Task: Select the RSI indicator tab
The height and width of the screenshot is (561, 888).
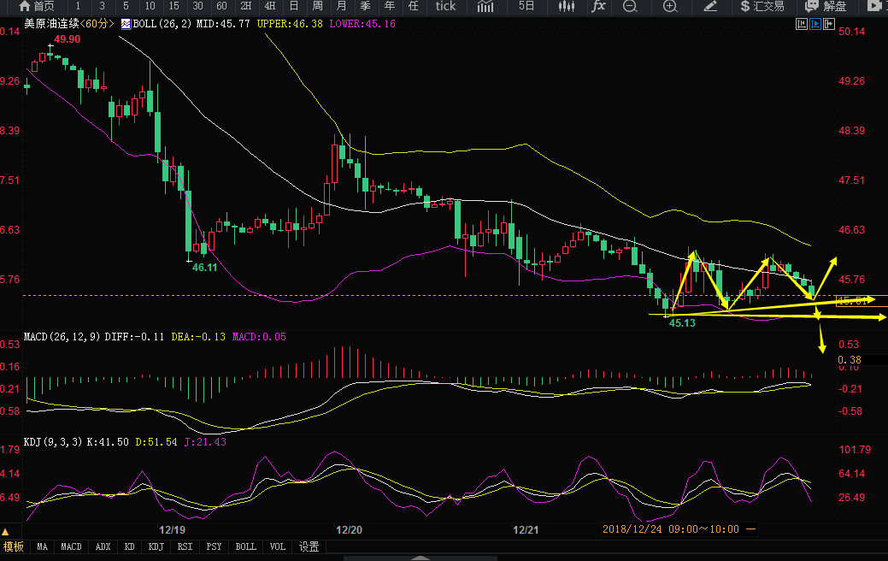Action: [185, 546]
